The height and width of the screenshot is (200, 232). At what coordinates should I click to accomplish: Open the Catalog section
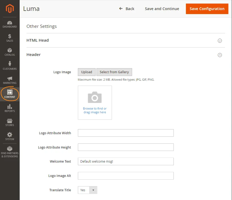(10, 52)
